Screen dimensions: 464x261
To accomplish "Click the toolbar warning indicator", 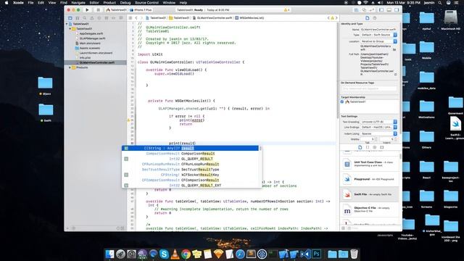I will (287, 9).
